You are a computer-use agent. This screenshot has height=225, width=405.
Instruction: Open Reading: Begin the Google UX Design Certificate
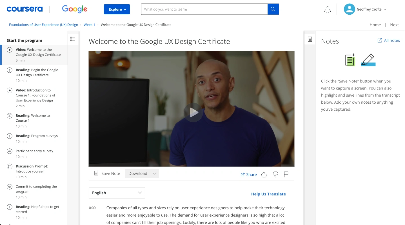(34, 75)
